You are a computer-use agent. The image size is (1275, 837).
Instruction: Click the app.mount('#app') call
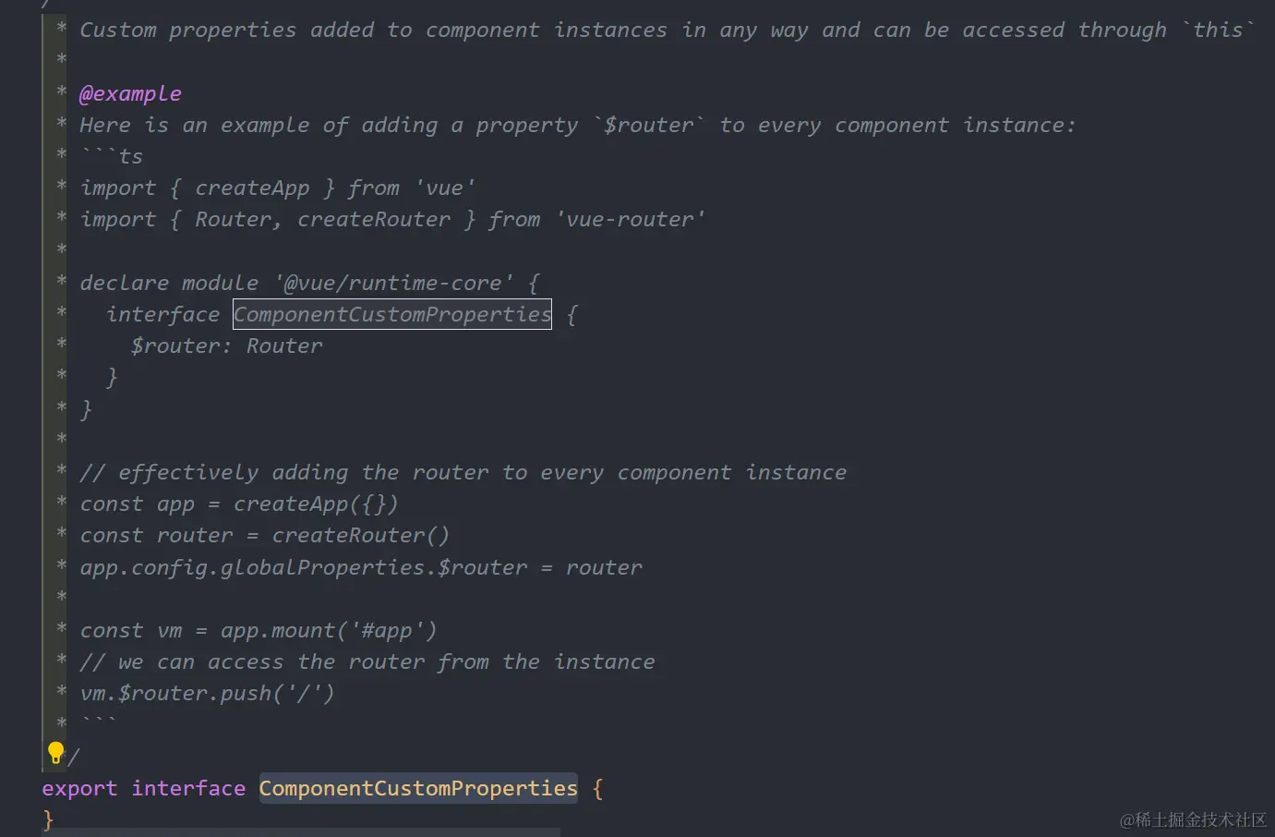(x=328, y=630)
